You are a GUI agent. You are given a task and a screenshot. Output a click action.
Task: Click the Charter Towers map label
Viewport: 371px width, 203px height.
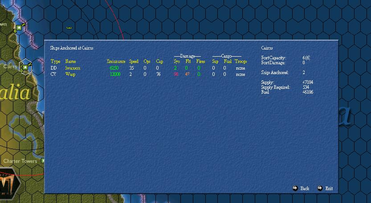20,161
